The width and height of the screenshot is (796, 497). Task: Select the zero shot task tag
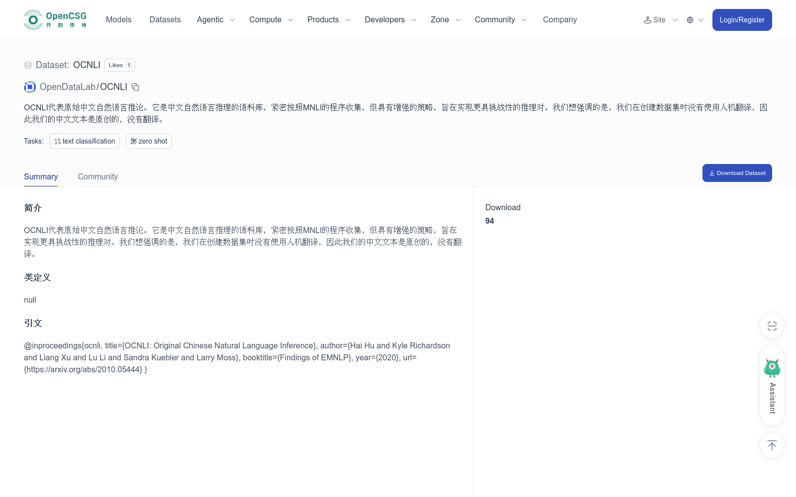149,141
